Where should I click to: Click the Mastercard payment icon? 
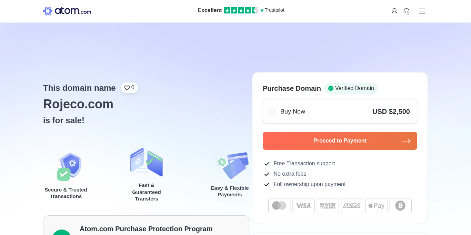[279, 206]
